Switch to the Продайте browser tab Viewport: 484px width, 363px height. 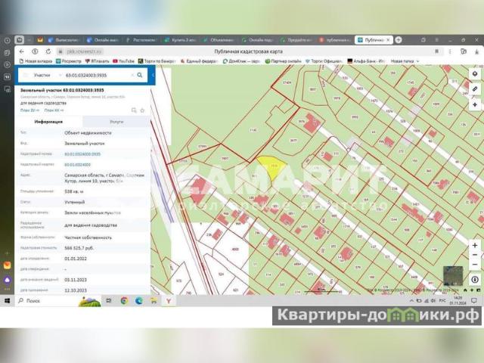pos(296,40)
